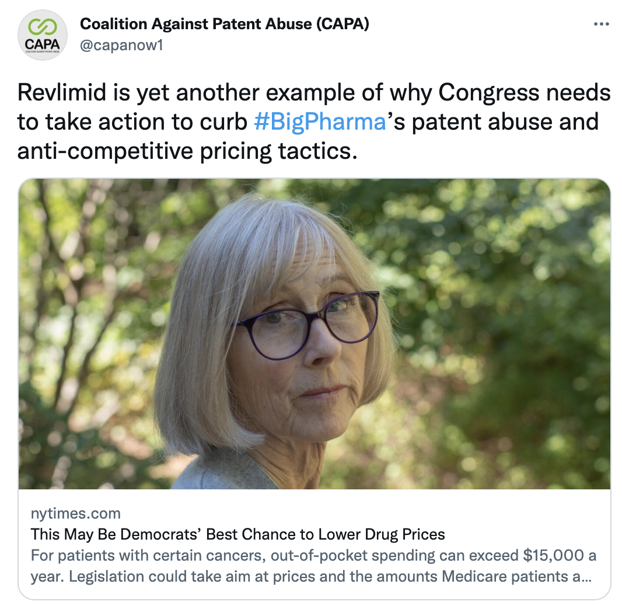
Task: Open the CAPA profile avatar
Action: tap(43, 35)
